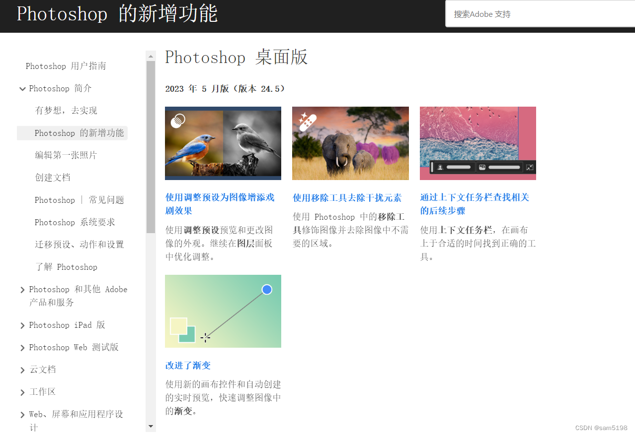Click the bluebird adjustment presets thumbnail
The height and width of the screenshot is (435, 635).
click(223, 143)
